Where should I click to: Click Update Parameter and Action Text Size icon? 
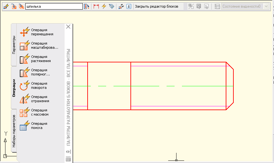[x=121, y=6]
